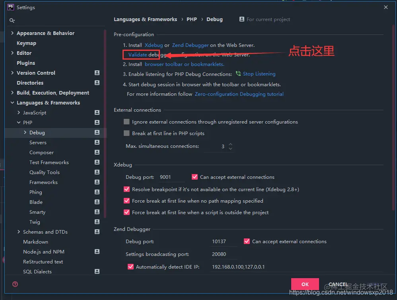Click project-level icon beside Servers
Viewport: 397px width, 300px height.
pyautogui.click(x=97, y=142)
